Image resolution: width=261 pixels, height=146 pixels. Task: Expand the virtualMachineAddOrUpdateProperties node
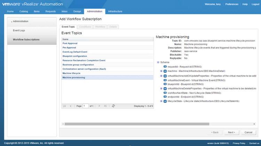tap(161, 76)
